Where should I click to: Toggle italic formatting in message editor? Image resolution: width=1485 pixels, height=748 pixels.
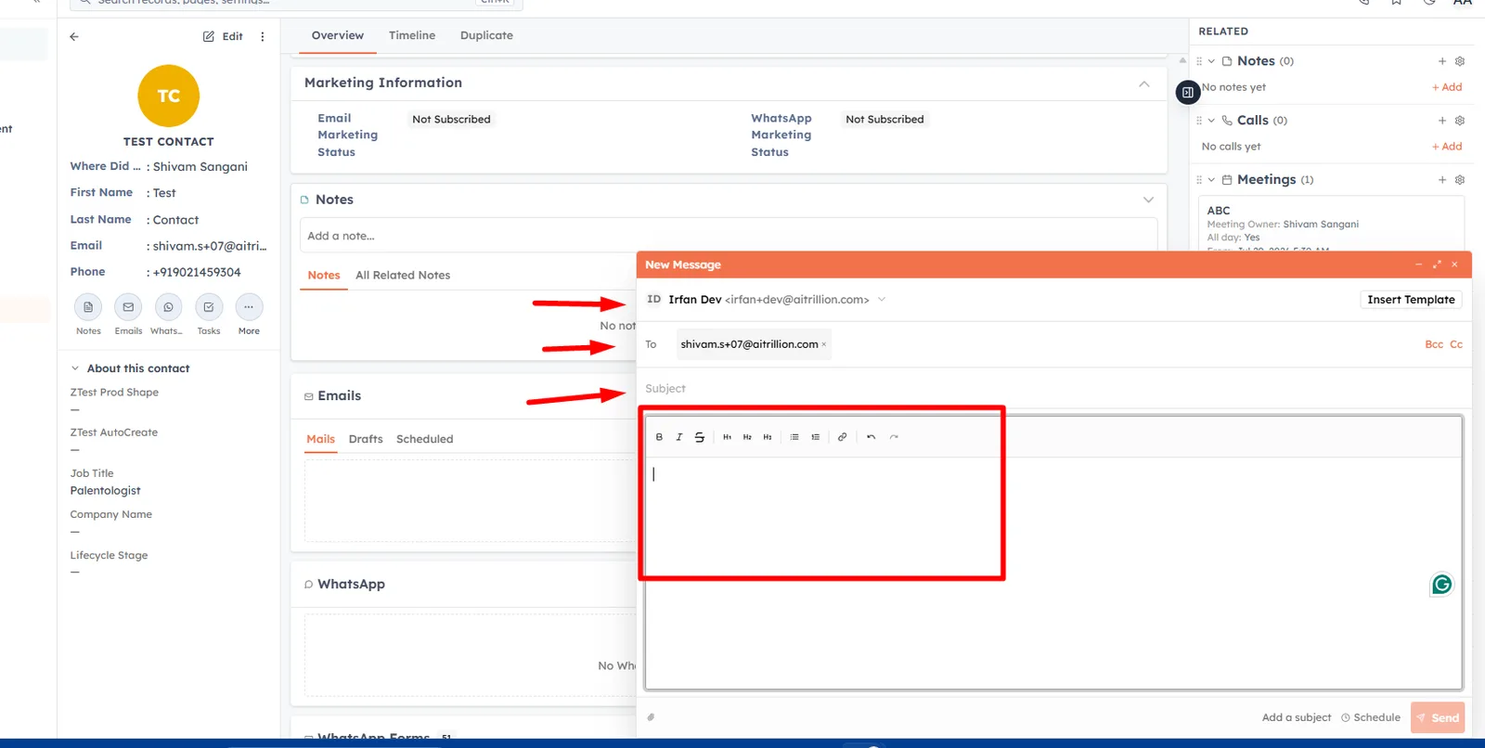coord(679,437)
